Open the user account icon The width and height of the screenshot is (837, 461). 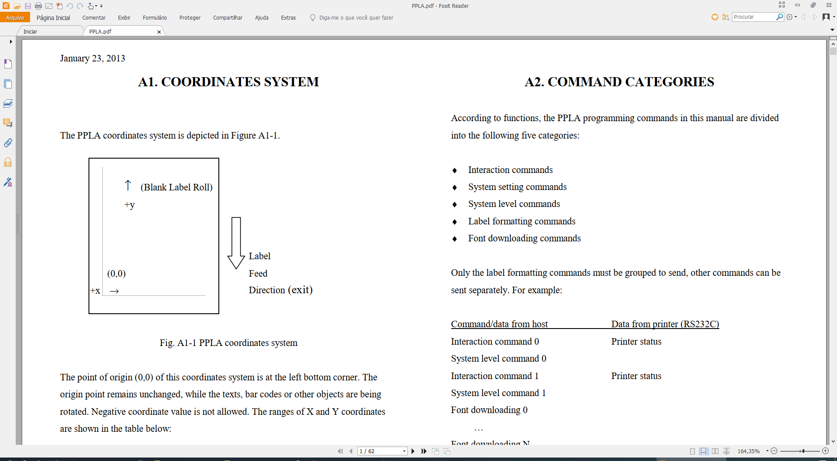[x=826, y=17]
